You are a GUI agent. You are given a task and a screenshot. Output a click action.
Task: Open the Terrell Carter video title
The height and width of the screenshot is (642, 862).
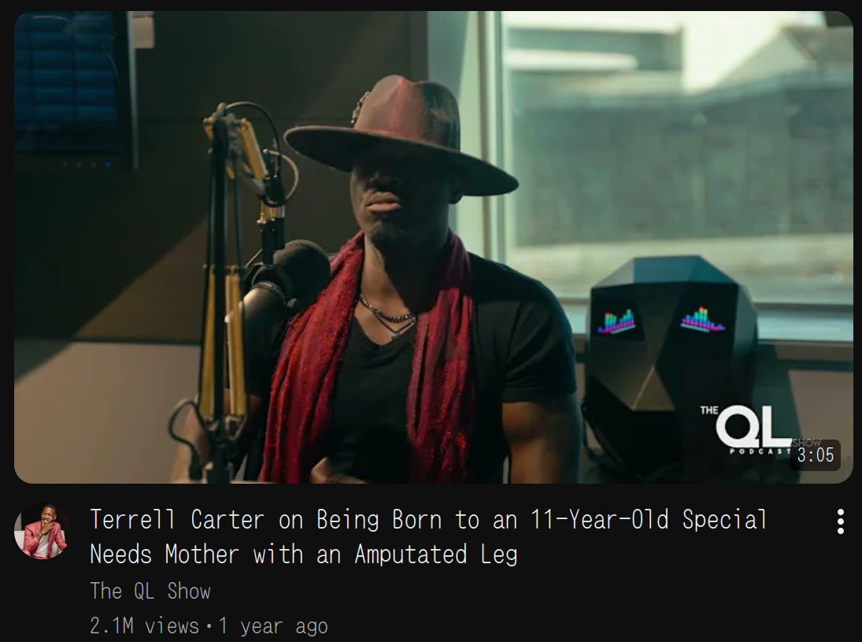[427, 537]
